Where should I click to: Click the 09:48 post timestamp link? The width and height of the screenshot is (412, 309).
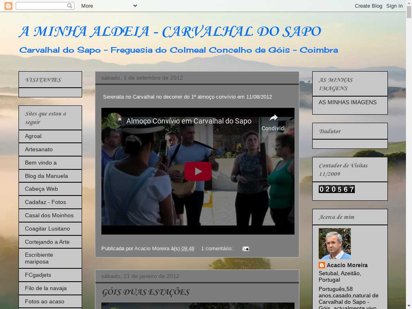tap(187, 249)
